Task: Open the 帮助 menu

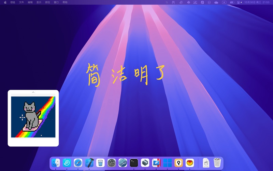Action: click(65, 2)
